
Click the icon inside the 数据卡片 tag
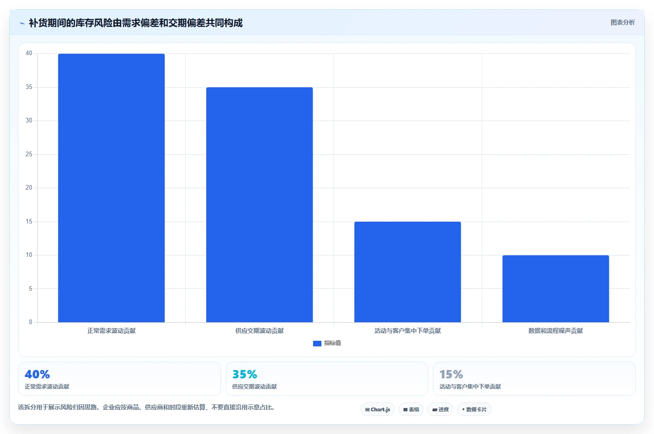click(x=464, y=409)
